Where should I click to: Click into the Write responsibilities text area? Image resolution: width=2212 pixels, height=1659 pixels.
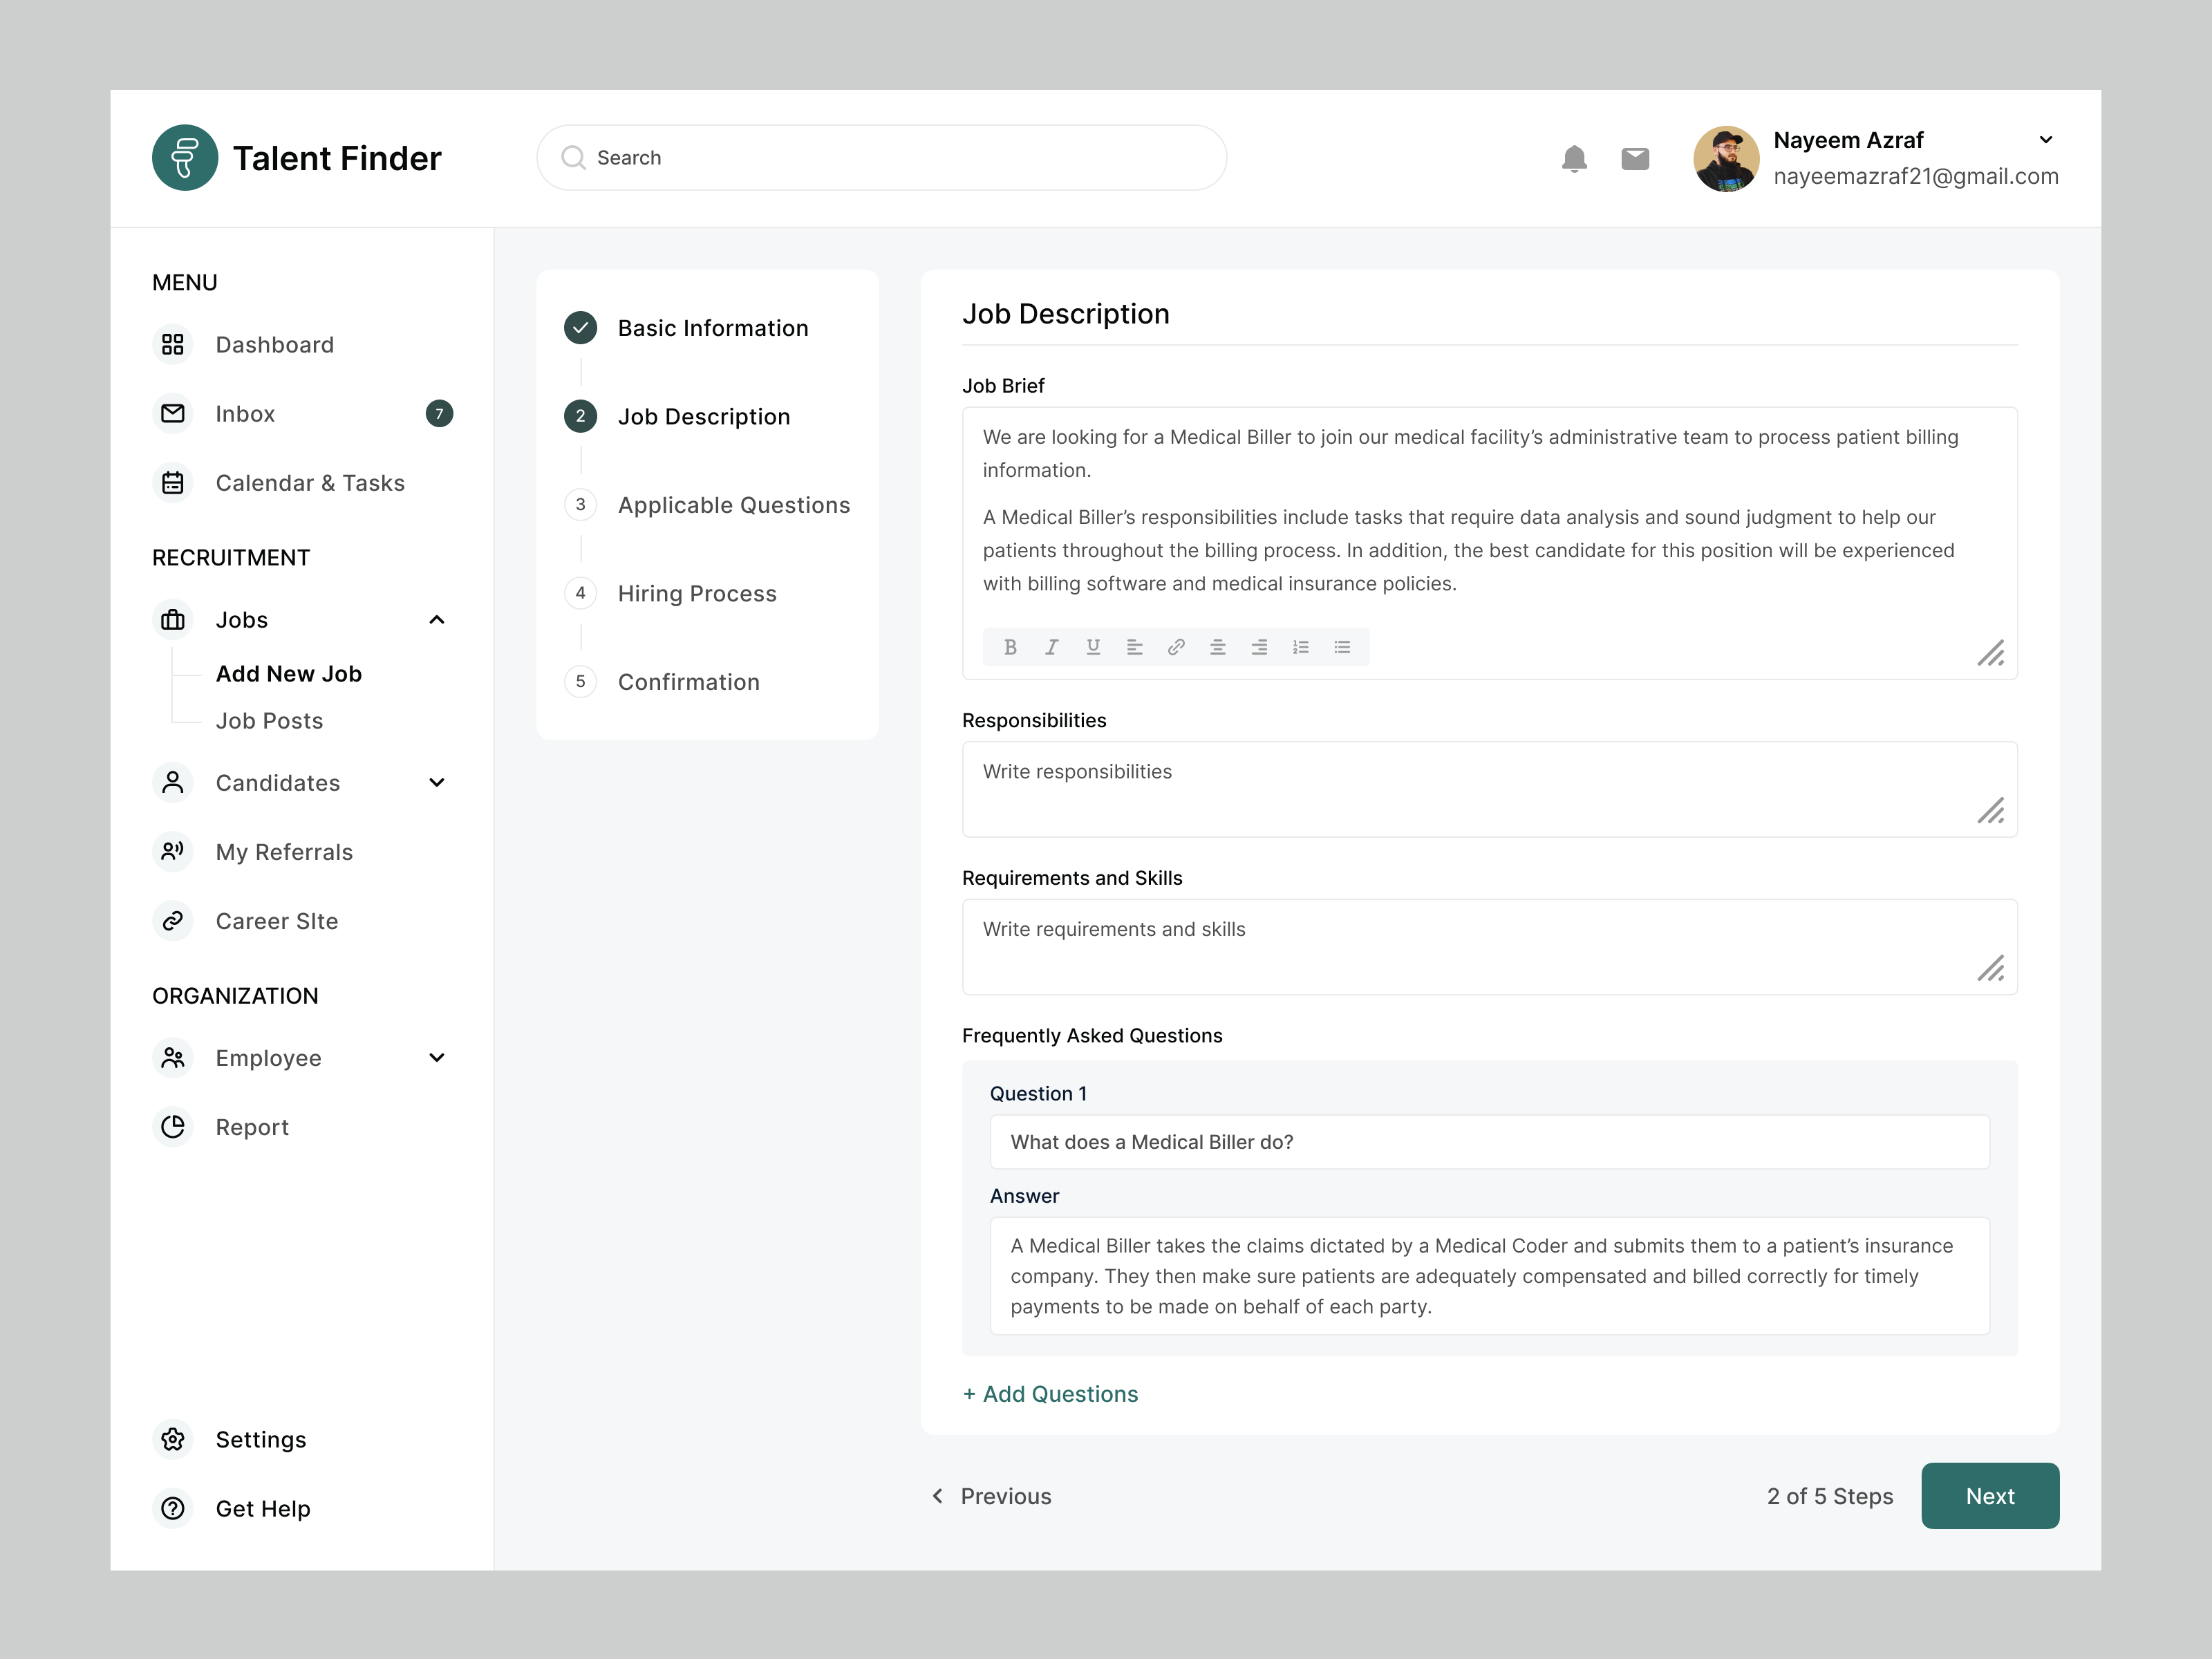[1470, 788]
